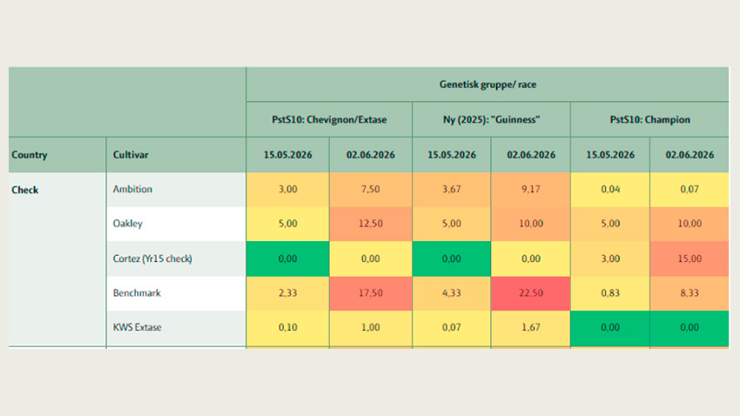Click the red 22,50 Benchmark cell
Image resolution: width=740 pixels, height=416 pixels.
coord(530,293)
